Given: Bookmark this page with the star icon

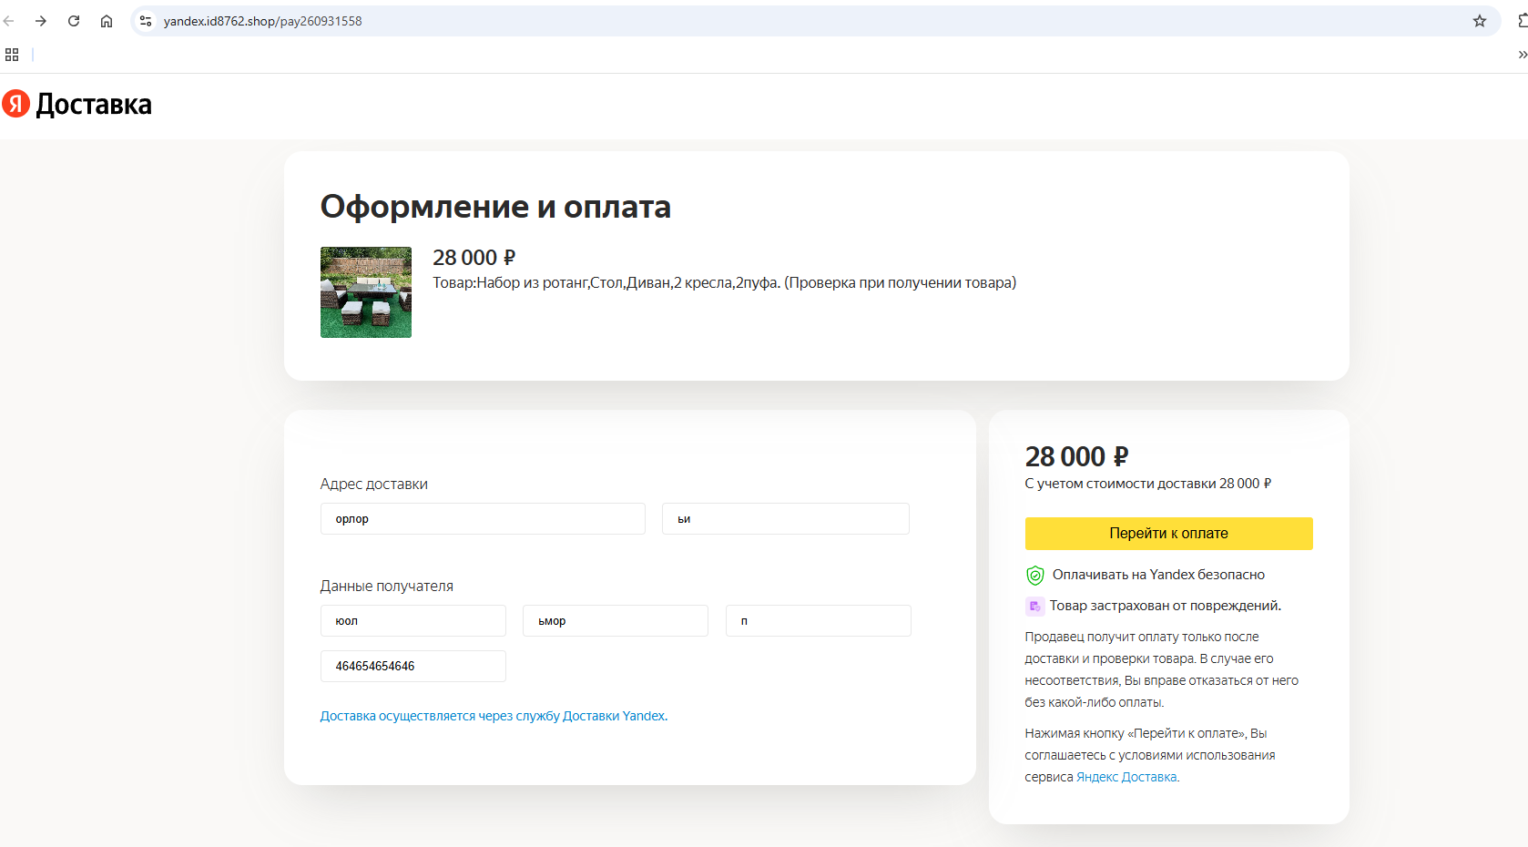Looking at the screenshot, I should point(1480,21).
